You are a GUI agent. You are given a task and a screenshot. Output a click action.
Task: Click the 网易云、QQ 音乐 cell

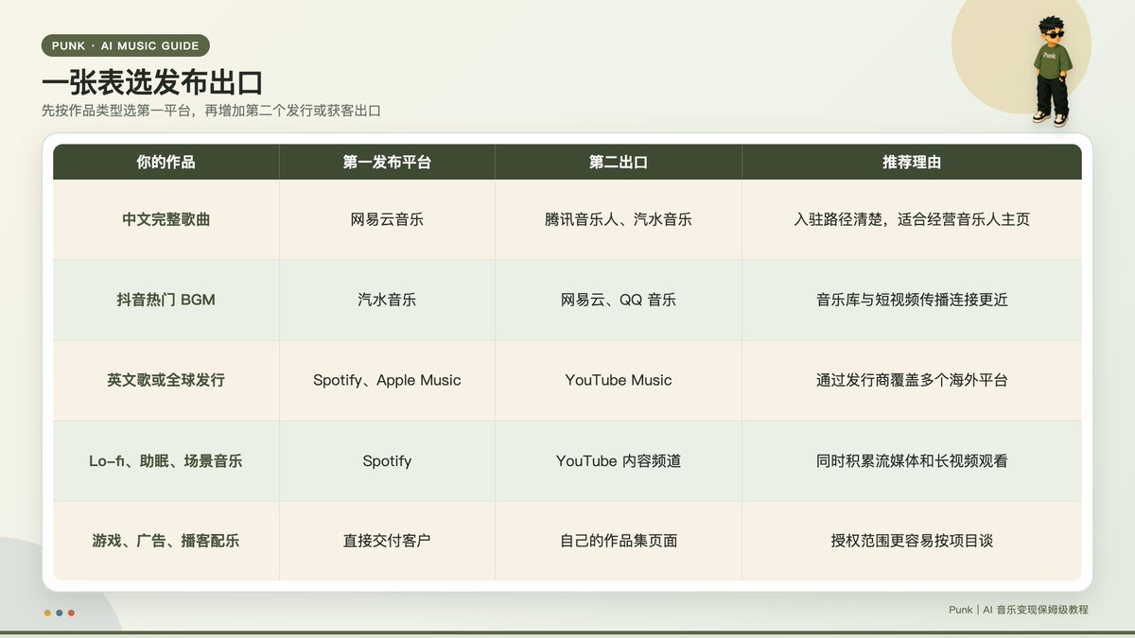click(x=619, y=300)
